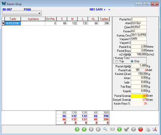Click the Pastal No input field
The height and width of the screenshot is (135, 161).
click(x=138, y=19)
